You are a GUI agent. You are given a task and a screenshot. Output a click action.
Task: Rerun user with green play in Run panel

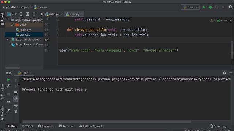[x=8, y=80]
